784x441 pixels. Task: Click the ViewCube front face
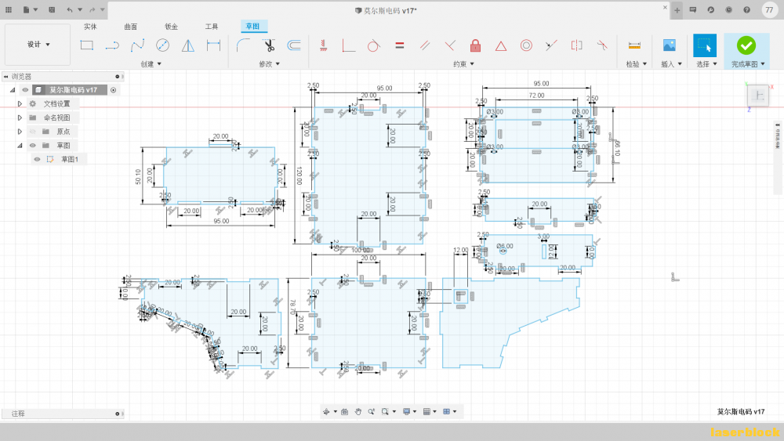758,95
